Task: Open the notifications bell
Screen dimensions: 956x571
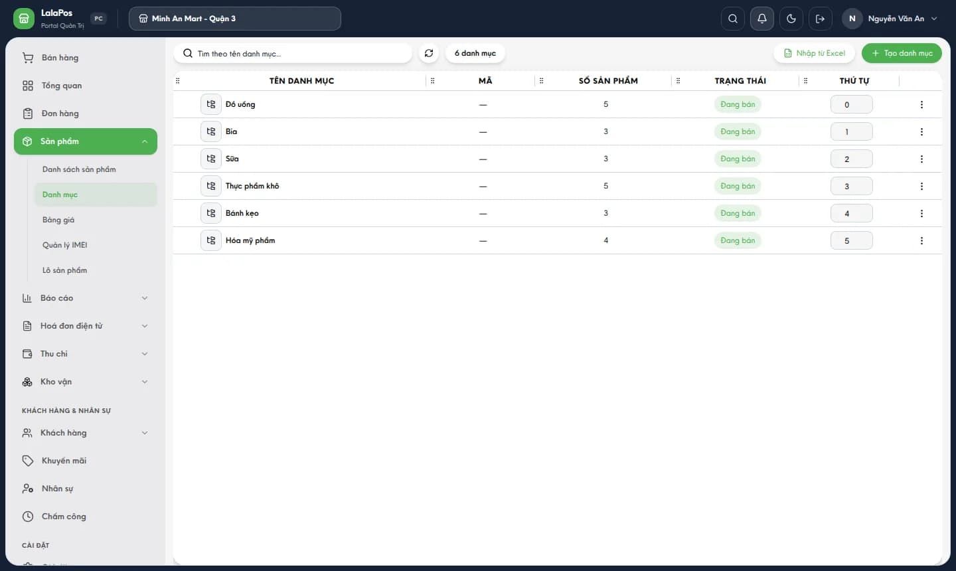Action: (762, 19)
